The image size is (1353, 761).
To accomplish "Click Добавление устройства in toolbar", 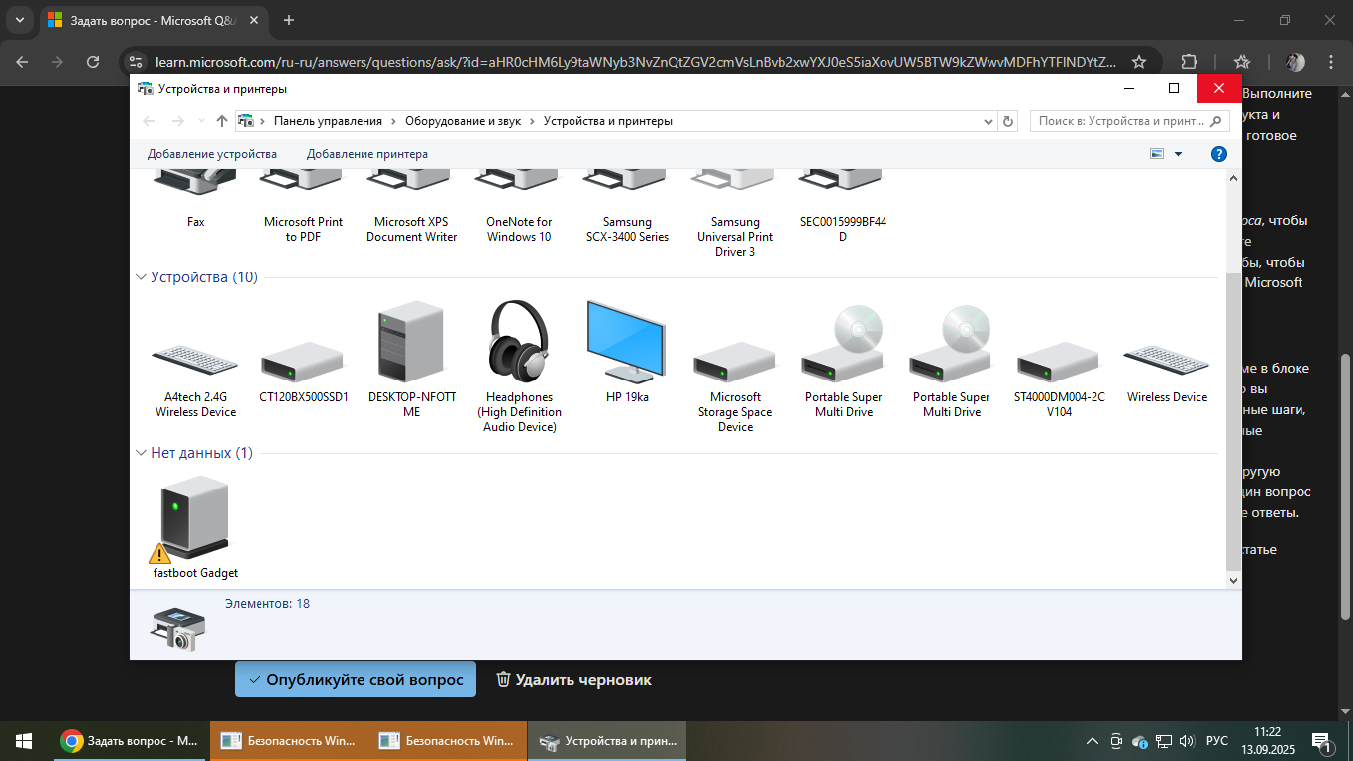I will tap(212, 154).
